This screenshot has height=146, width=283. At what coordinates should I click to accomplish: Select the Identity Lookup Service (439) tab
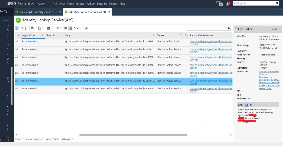pyautogui.click(x=88, y=12)
